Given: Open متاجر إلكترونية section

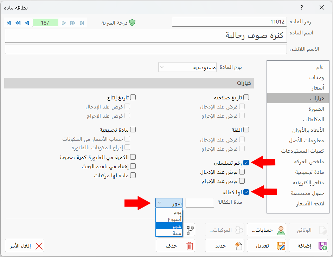Looking at the screenshot, I should [x=298, y=182].
